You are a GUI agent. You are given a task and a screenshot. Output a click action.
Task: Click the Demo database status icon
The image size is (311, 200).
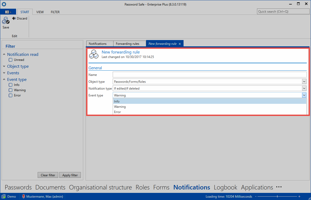3,196
